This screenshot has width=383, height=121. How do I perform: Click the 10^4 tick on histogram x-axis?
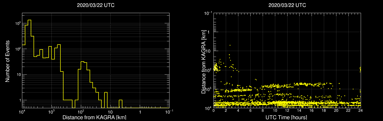[22, 112]
